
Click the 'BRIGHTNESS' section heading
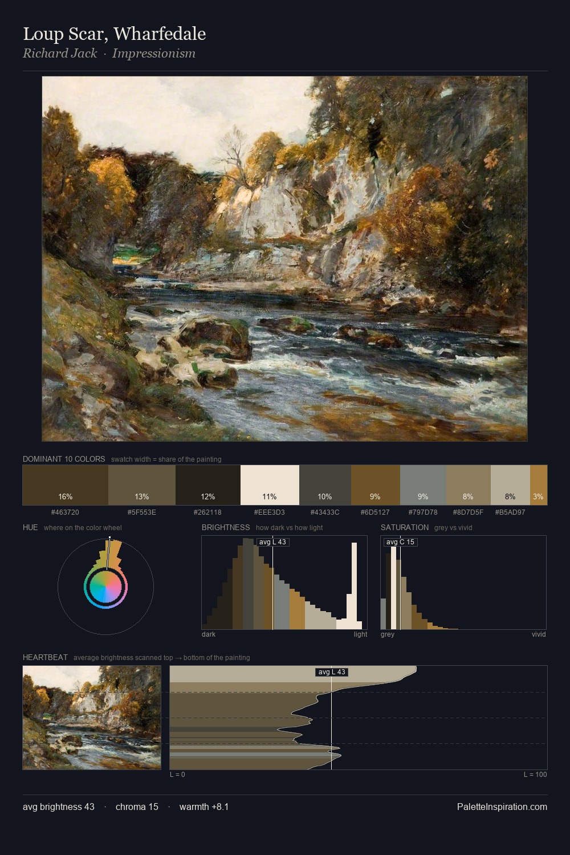226,527
